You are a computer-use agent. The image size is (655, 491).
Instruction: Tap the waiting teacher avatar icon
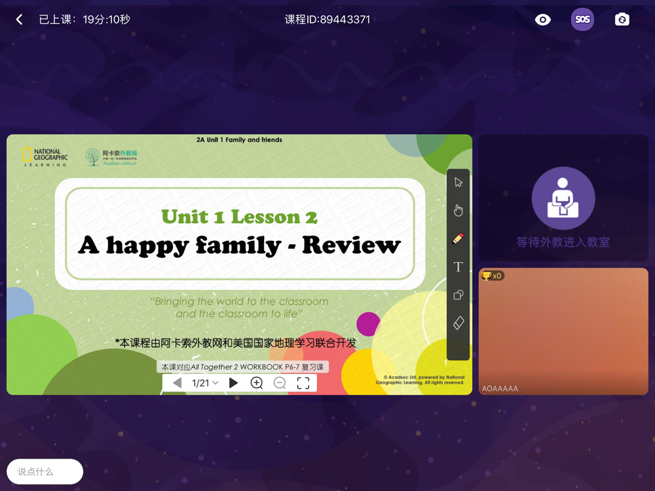coord(563,198)
